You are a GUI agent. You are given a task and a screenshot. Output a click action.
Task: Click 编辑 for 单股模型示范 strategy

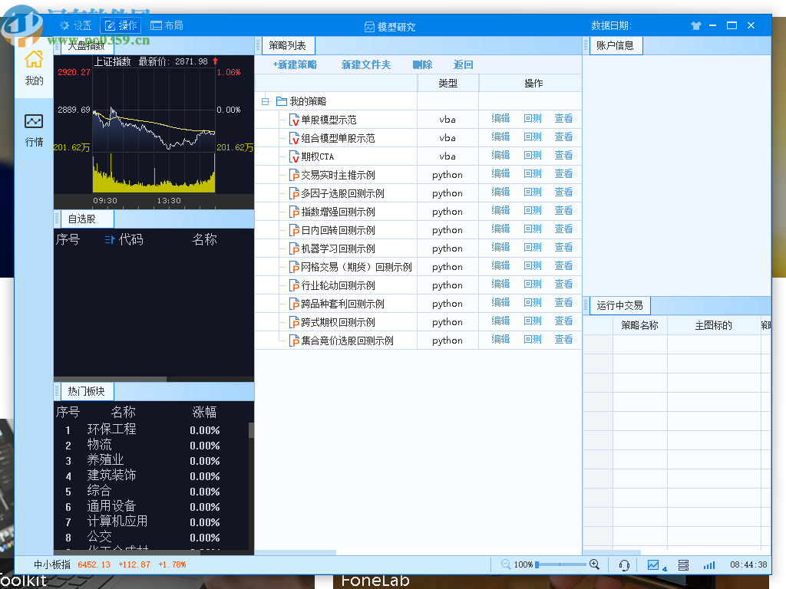[500, 119]
